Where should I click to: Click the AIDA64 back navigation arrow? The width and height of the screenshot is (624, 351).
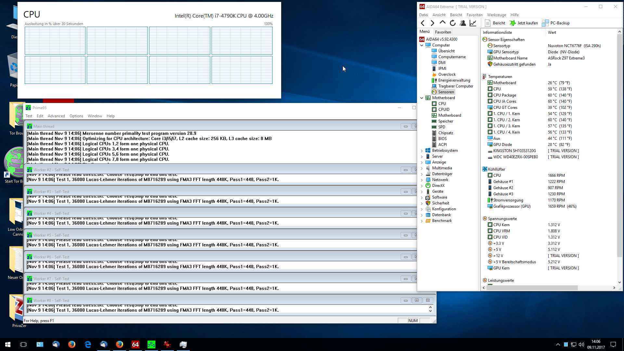(x=422, y=23)
